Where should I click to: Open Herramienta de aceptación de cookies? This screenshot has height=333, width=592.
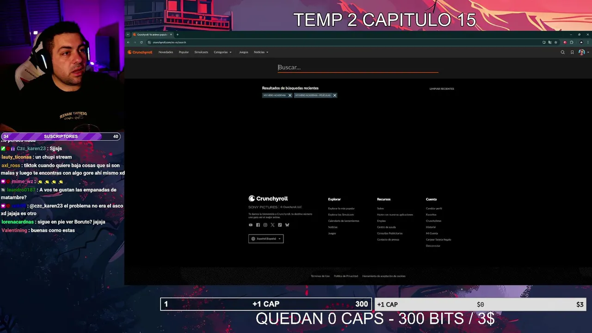[384, 276]
